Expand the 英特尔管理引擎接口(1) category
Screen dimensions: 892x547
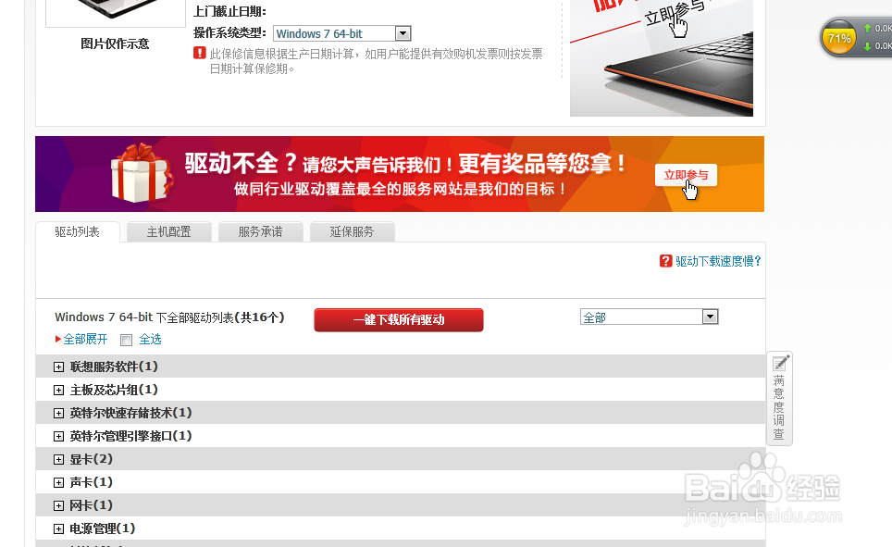click(x=58, y=437)
